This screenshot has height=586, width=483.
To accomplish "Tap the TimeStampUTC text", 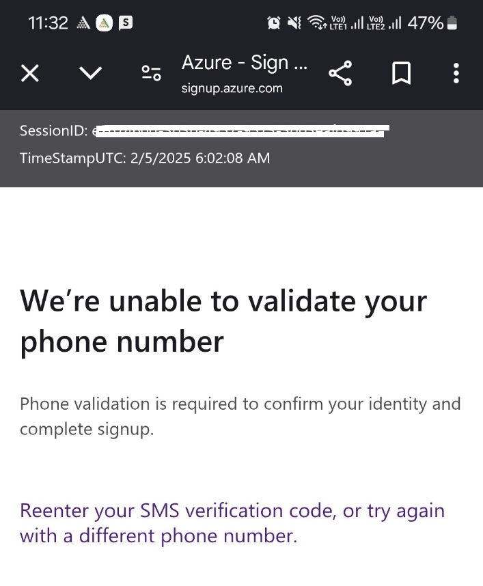I will (144, 158).
